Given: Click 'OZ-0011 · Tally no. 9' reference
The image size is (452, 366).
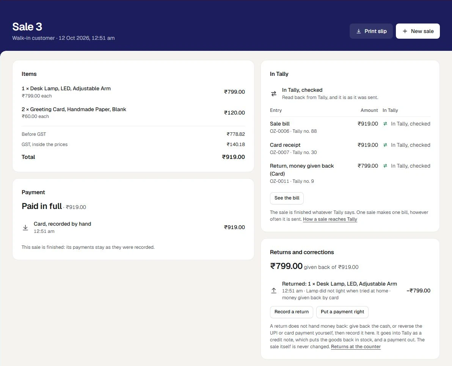Looking at the screenshot, I should pos(292,181).
